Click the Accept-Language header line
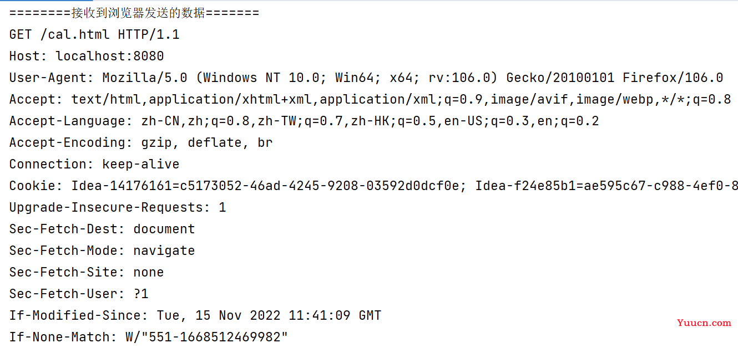Image resolution: width=738 pixels, height=353 pixels. click(x=304, y=121)
